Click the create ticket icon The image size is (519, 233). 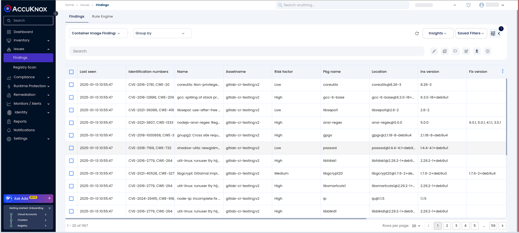466,51
